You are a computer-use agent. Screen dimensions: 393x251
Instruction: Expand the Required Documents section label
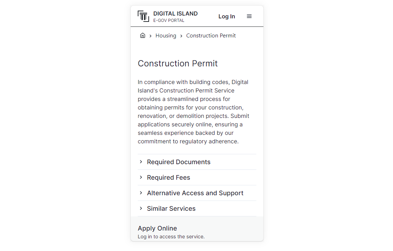click(x=178, y=162)
